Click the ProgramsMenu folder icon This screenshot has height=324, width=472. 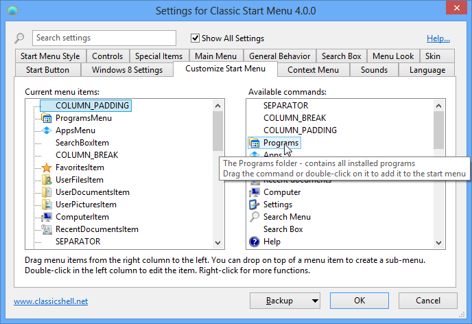click(x=47, y=118)
